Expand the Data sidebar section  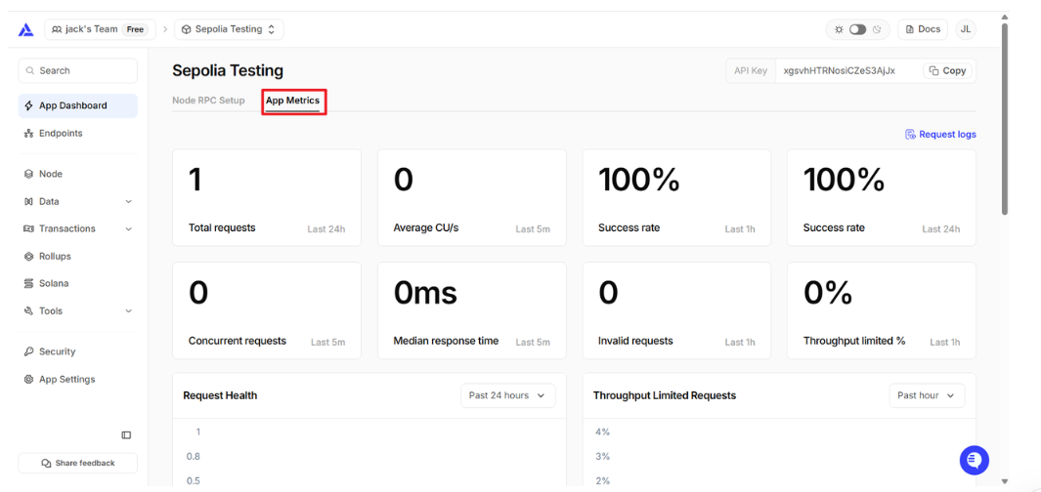(77, 201)
